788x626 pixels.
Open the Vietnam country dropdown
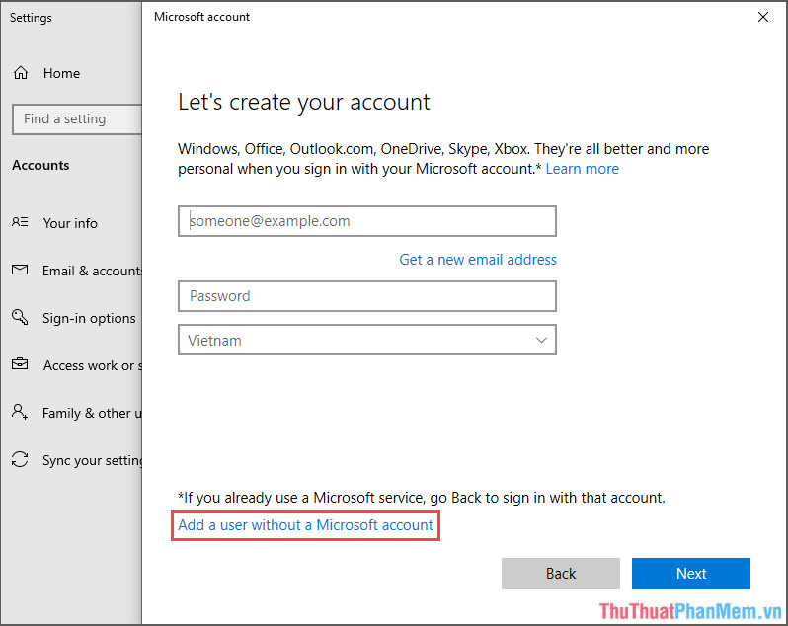click(x=367, y=340)
